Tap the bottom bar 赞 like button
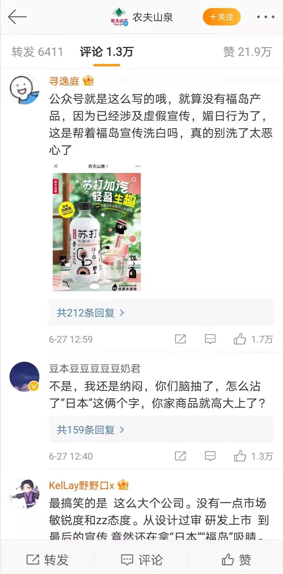The height and width of the screenshot is (574, 283). (x=236, y=560)
